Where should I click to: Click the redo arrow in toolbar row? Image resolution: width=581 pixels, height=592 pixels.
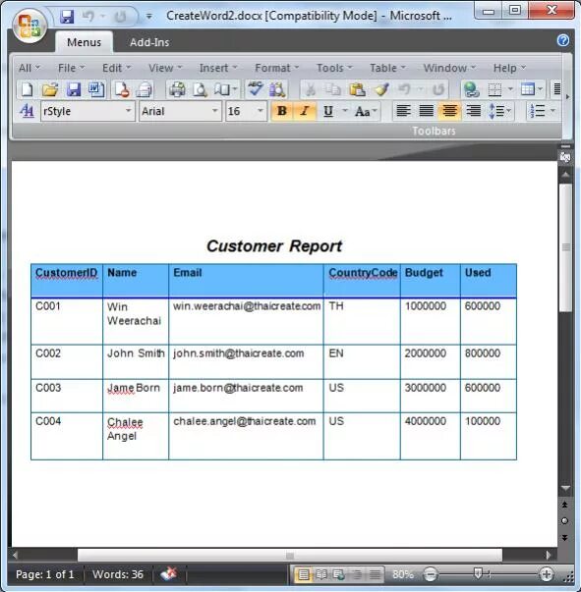point(438,90)
